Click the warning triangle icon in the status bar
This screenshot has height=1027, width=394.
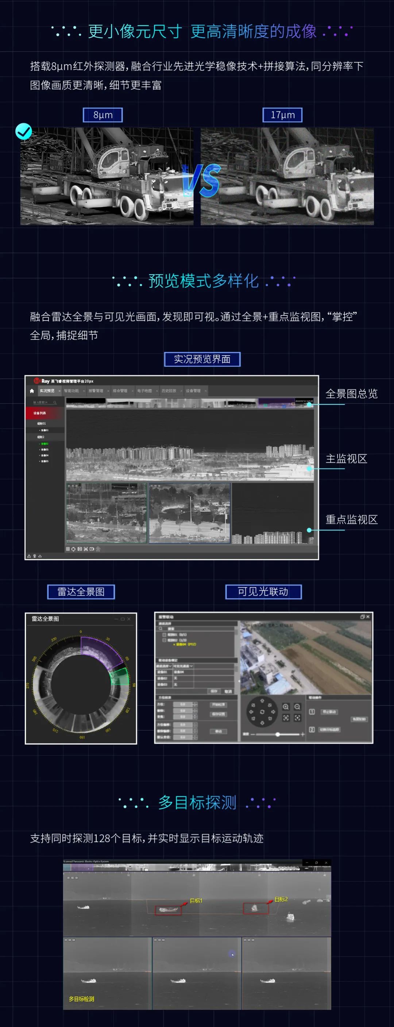[29, 556]
